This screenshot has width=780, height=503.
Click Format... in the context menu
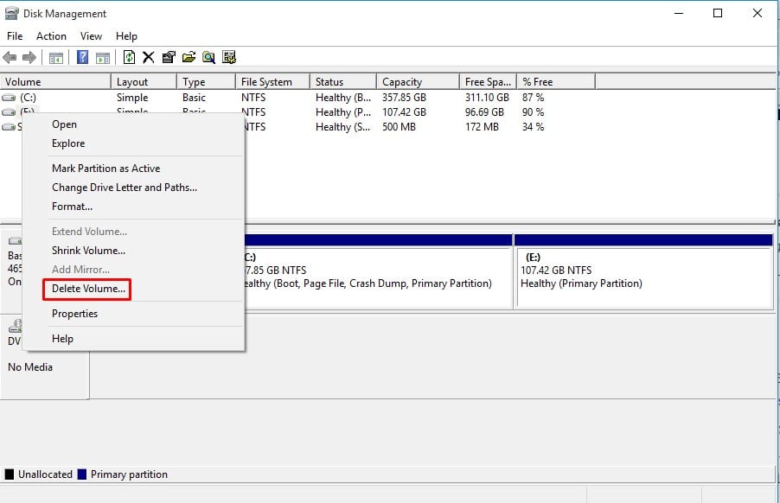(72, 207)
